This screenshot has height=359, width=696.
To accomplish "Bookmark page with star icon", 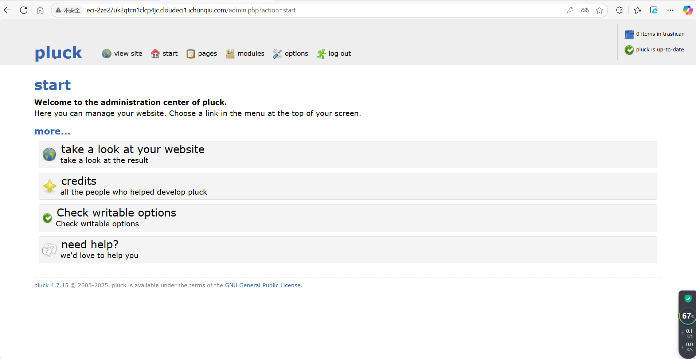I will coord(599,10).
